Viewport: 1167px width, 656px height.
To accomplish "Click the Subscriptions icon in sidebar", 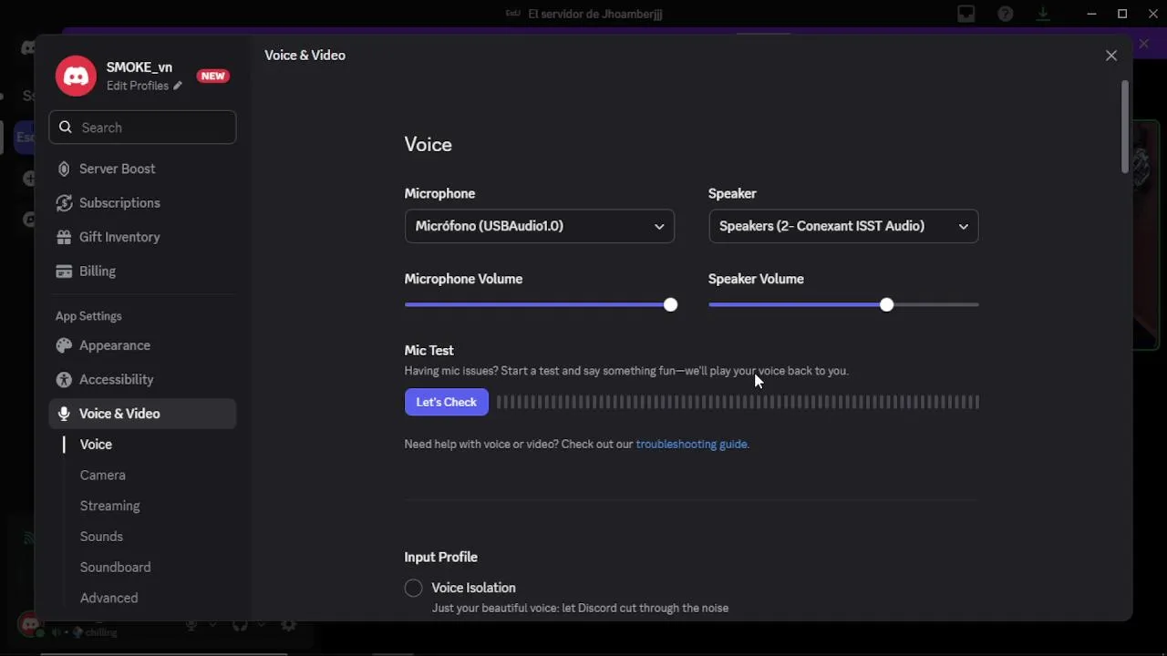I will pos(64,203).
